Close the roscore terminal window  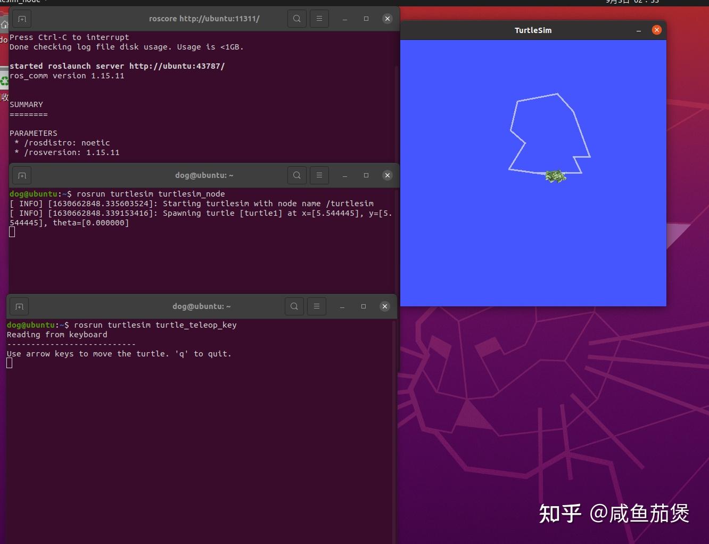pyautogui.click(x=388, y=19)
